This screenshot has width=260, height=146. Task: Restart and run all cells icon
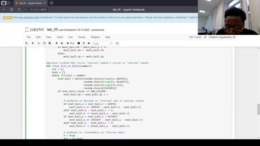tap(89, 43)
